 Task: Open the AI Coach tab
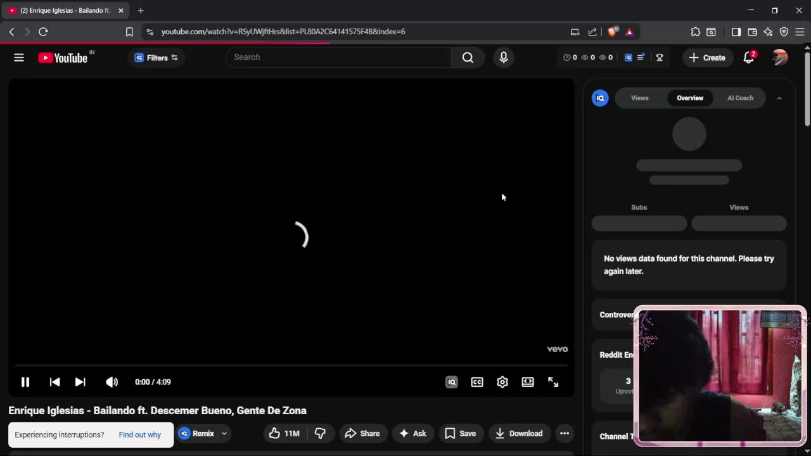(x=740, y=98)
